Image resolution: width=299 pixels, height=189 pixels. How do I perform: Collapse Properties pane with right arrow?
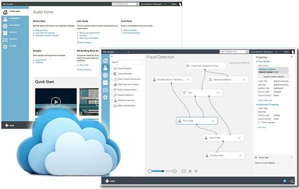pyautogui.click(x=291, y=56)
